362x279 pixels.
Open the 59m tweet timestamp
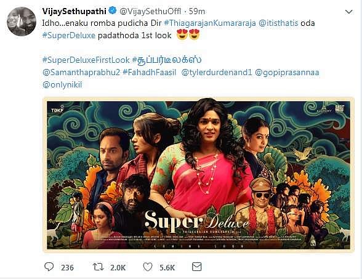coord(197,11)
